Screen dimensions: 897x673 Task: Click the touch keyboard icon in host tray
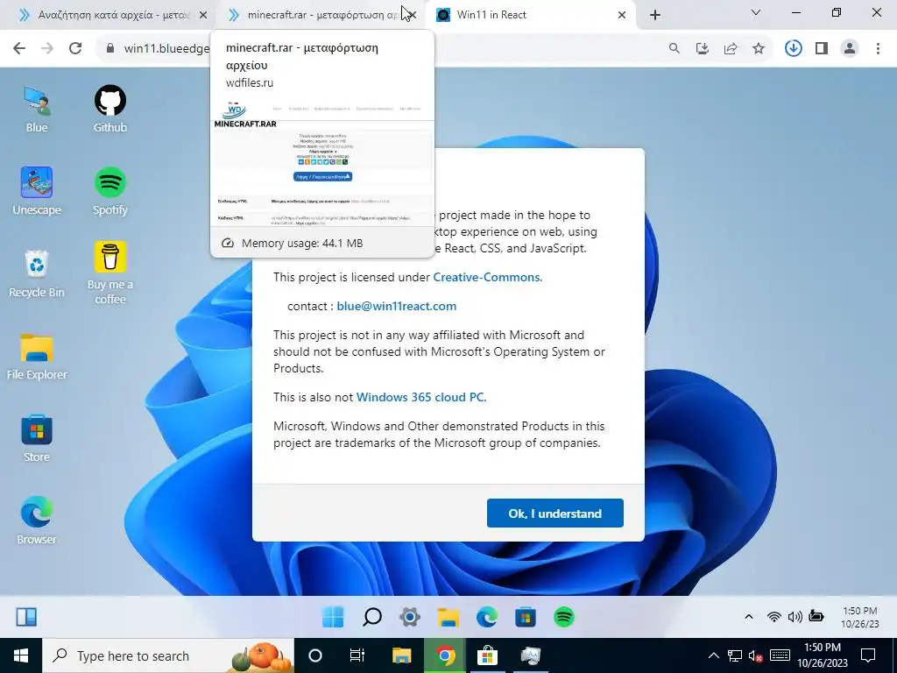point(780,655)
